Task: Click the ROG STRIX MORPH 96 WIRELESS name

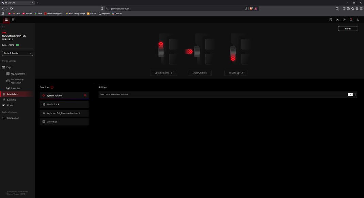Action: pos(14,38)
